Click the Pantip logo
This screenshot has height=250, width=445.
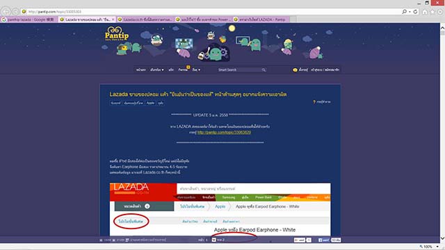117,33
